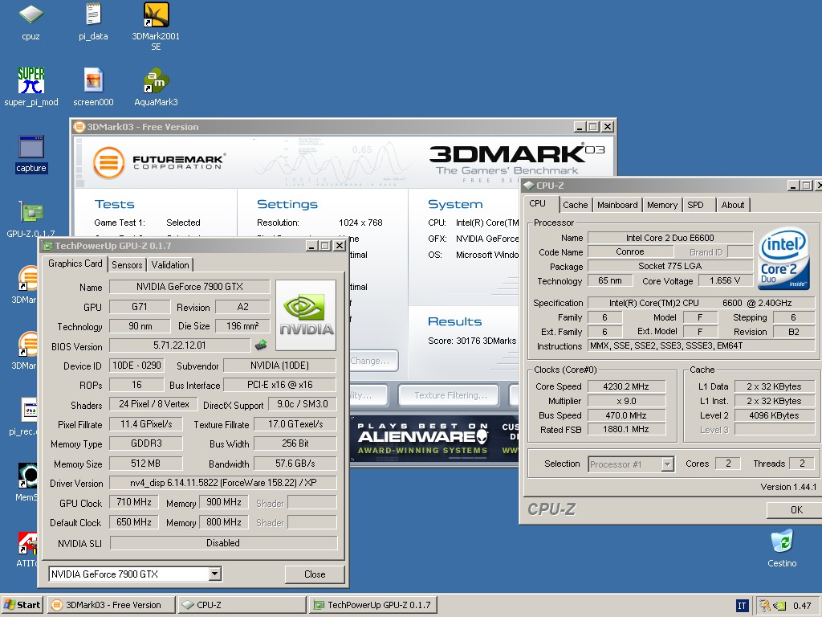Click the Memory Size 512 MB field

(146, 464)
